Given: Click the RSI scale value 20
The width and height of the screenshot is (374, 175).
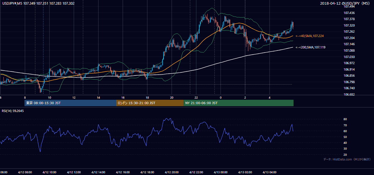Looking at the screenshot, I should pyautogui.click(x=345, y=155).
